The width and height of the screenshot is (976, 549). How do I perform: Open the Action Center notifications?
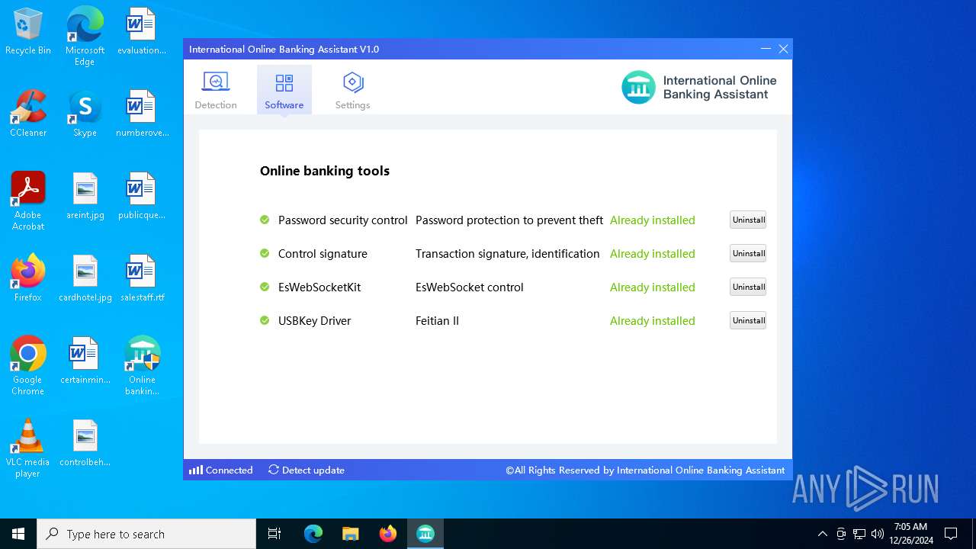tap(951, 534)
